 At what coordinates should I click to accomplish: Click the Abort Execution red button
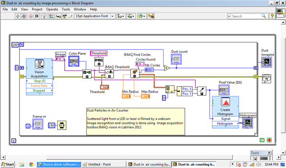coord(31,16)
